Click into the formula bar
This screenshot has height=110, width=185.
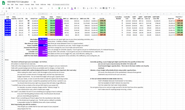click(94, 11)
